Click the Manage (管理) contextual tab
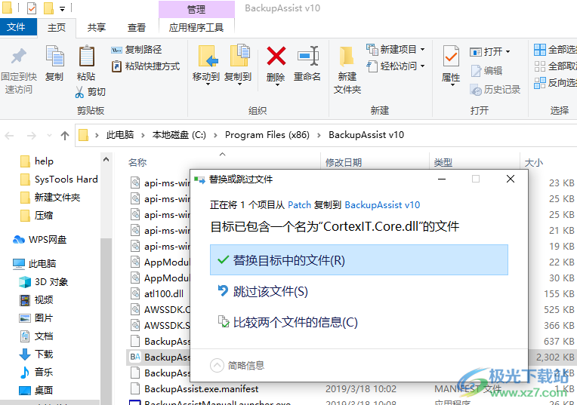Viewport: 577px width, 405px height. click(196, 9)
